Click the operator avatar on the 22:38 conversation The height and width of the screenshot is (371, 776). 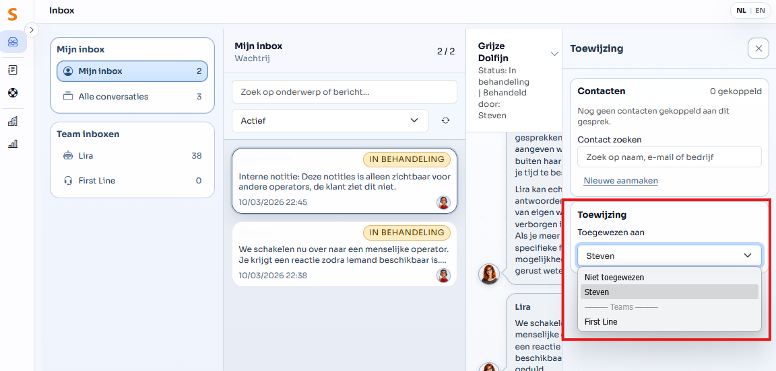443,275
